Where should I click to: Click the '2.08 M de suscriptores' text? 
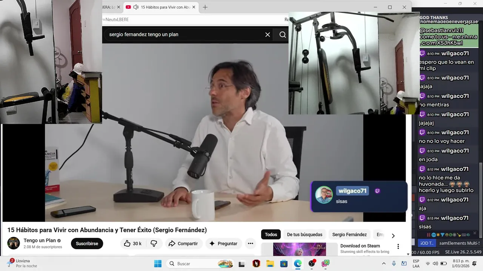(43, 247)
